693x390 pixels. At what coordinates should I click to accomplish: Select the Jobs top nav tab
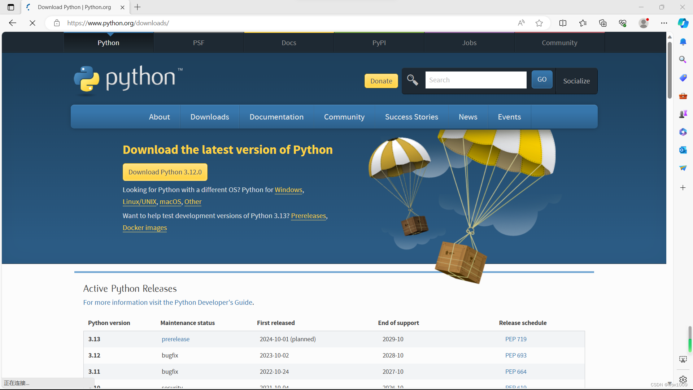coord(469,43)
